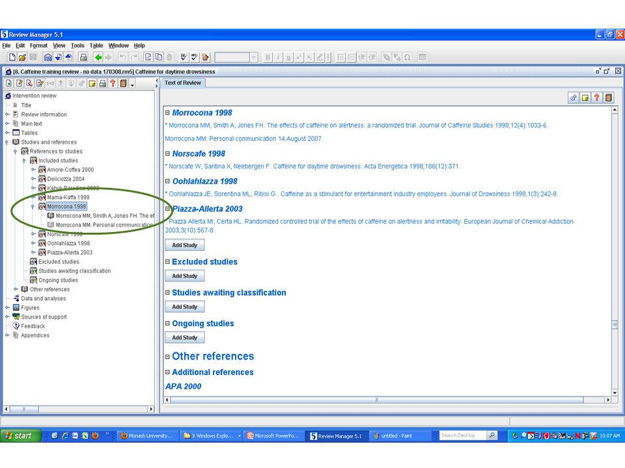Select Mama-Kaffa 1999 in the outline tree

pos(68,197)
